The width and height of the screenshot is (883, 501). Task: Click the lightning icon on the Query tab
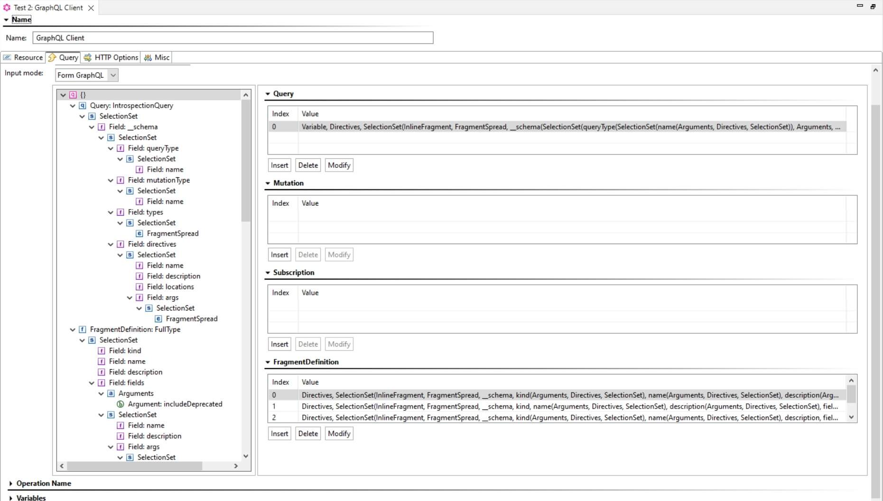click(52, 57)
